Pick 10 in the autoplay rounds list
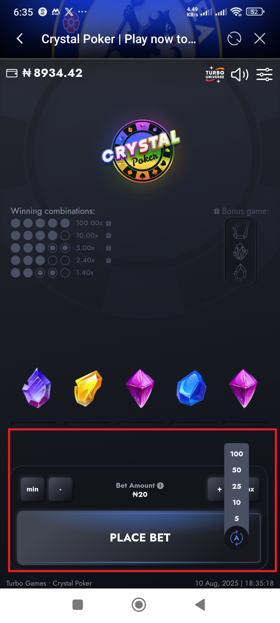 tap(236, 502)
